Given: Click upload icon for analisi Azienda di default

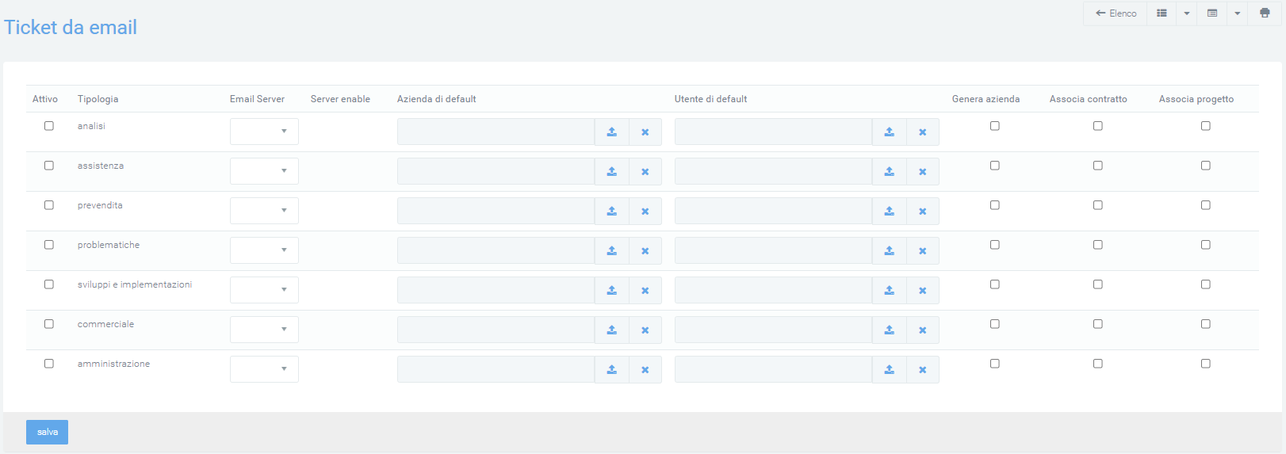Looking at the screenshot, I should tap(612, 132).
